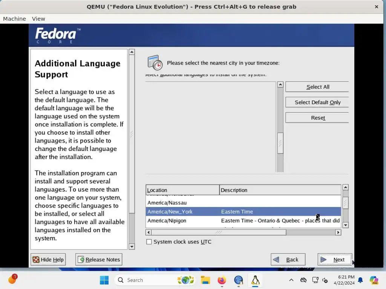Click timezone list vertical scrollbar thumb

(x=345, y=203)
